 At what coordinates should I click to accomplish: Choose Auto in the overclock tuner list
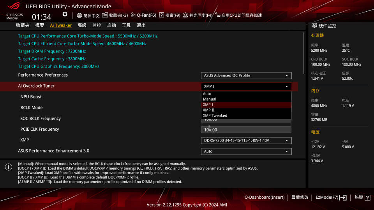click(x=246, y=94)
